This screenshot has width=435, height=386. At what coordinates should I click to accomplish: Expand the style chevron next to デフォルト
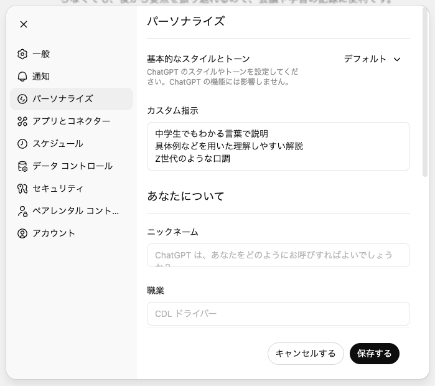[x=398, y=59]
